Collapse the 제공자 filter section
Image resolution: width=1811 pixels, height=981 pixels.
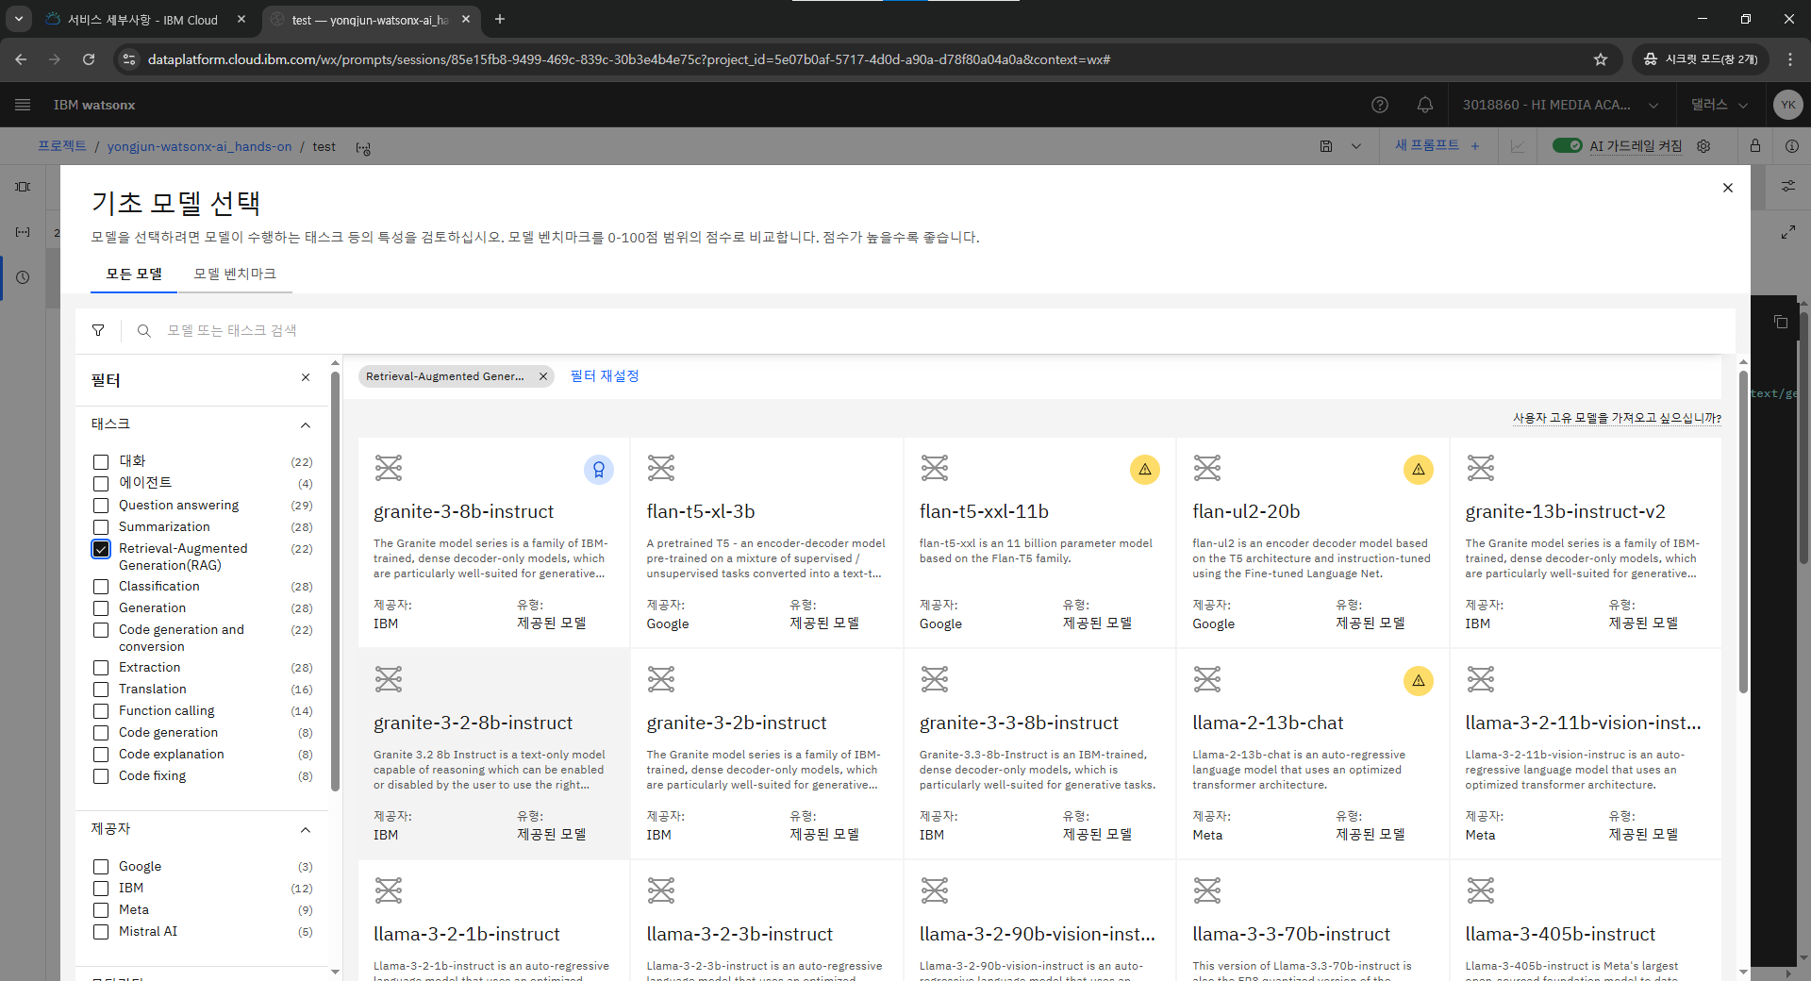pyautogui.click(x=306, y=830)
